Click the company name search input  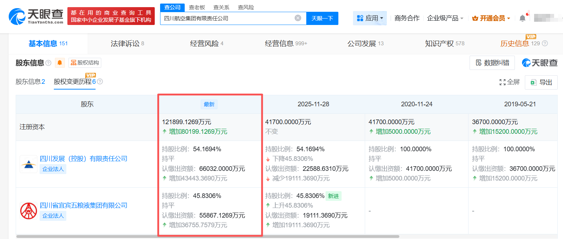pos(228,18)
